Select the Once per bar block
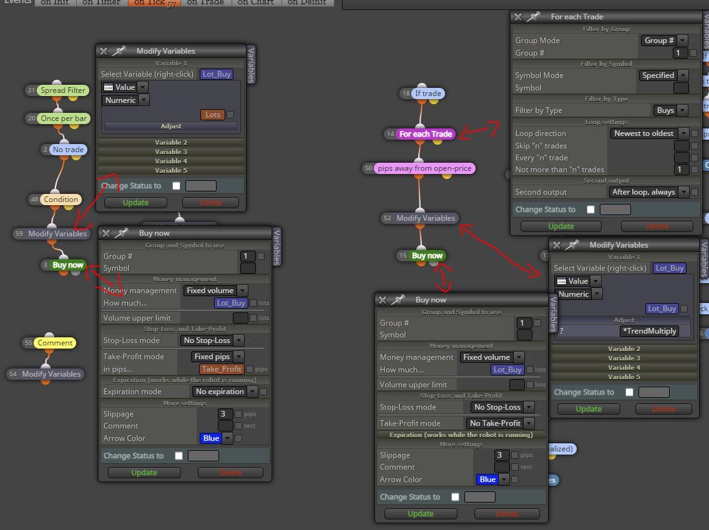Screen dimensions: 709x530 pyautogui.click(x=63, y=118)
